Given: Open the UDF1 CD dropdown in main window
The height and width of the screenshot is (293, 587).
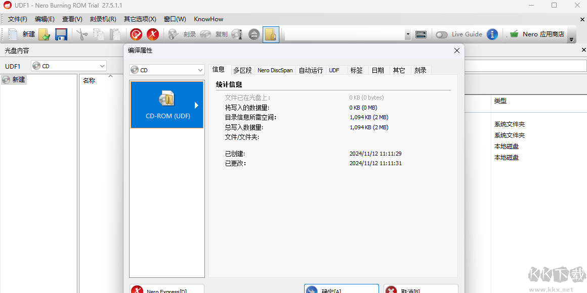Looking at the screenshot, I should coord(69,66).
